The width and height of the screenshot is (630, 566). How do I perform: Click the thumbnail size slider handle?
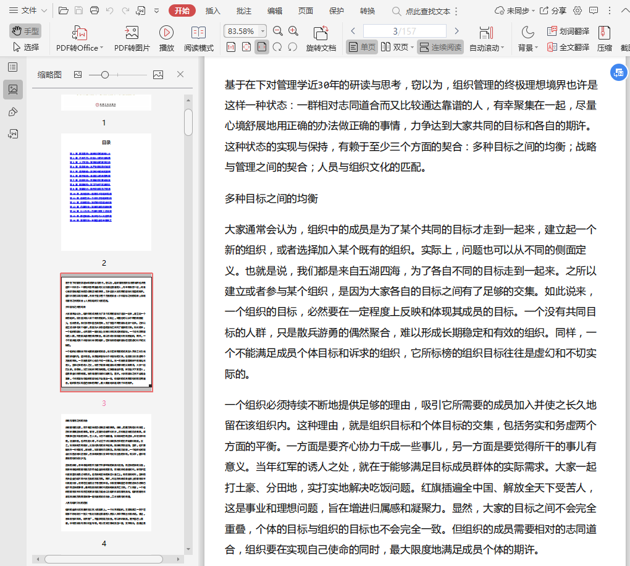(105, 75)
